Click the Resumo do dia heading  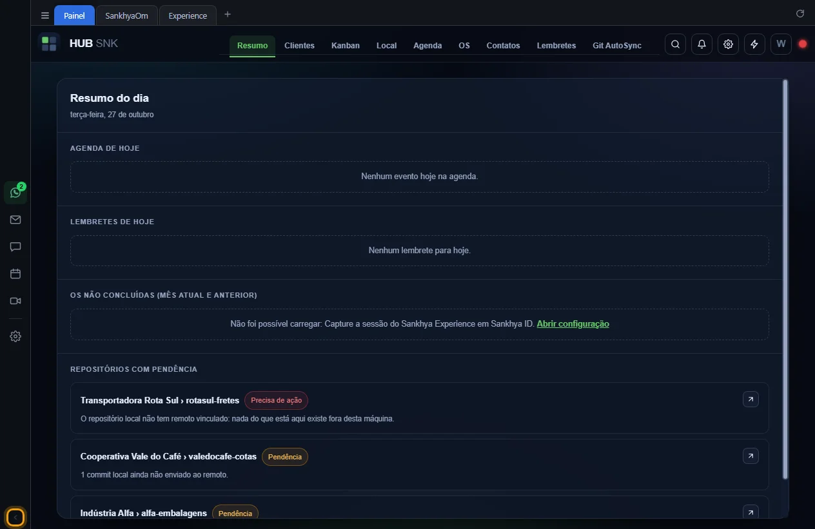coord(110,98)
